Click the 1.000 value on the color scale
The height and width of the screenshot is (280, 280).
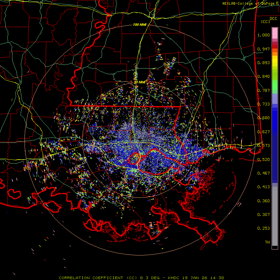[264, 35]
